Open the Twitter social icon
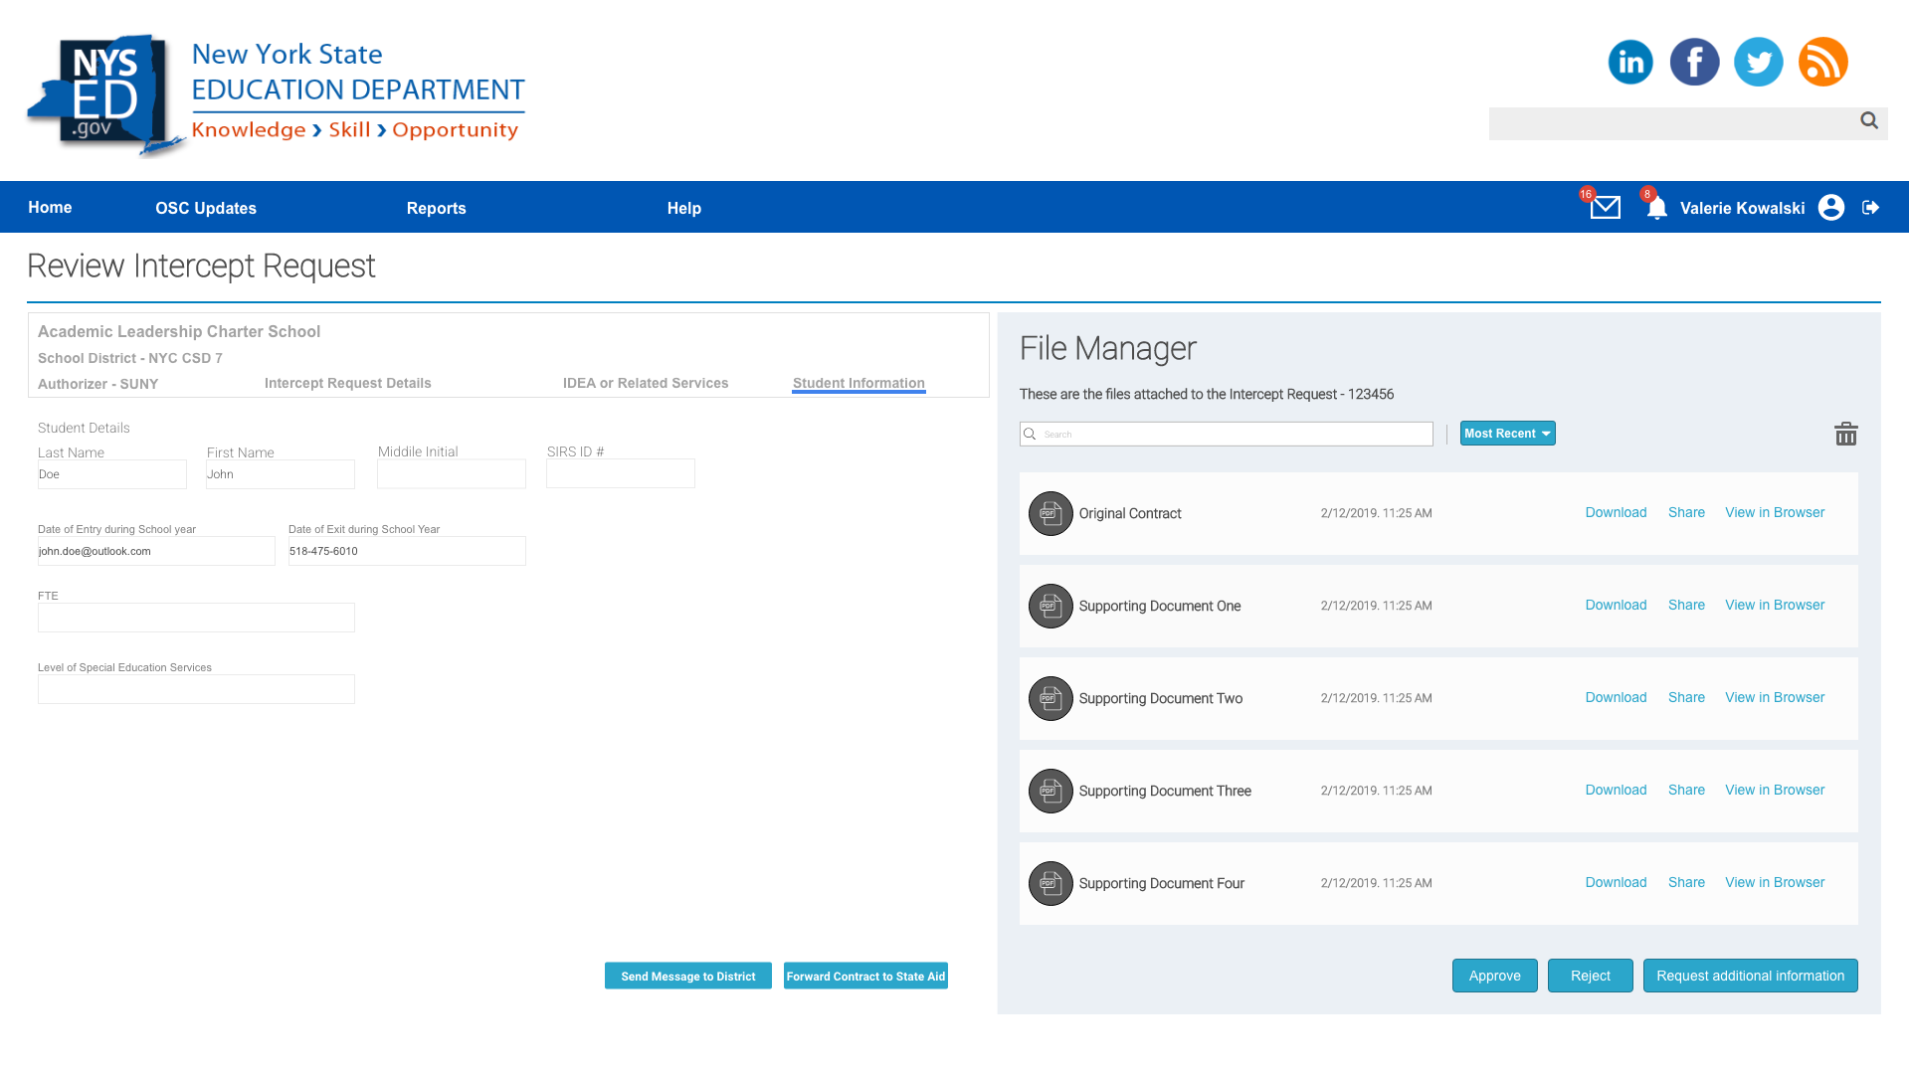Viewport: 1910px width, 1074px height. 1758,62
